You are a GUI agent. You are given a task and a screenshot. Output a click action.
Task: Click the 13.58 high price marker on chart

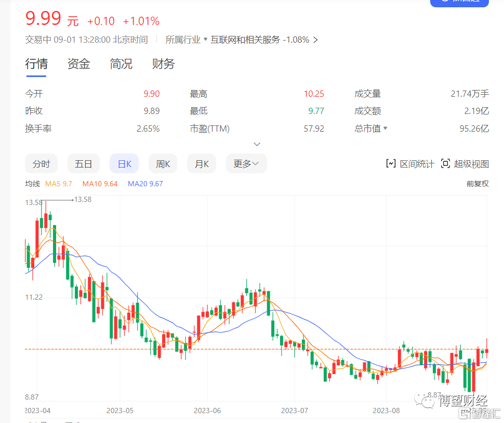tap(83, 200)
